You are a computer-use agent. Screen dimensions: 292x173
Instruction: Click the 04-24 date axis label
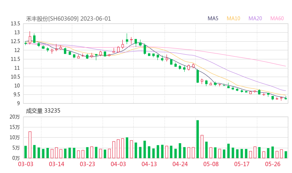coord(180,164)
